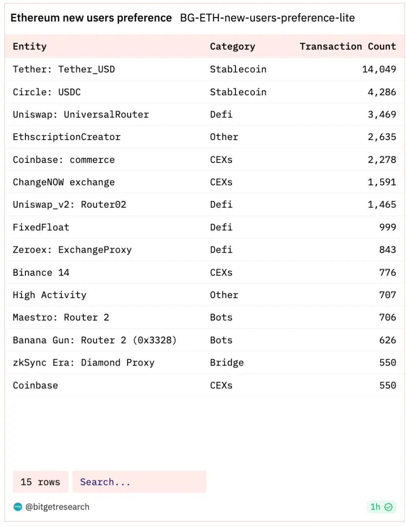Screen dimensions: 407x526
Task: Select the Maestro: Router 2 entity
Action: point(61,317)
